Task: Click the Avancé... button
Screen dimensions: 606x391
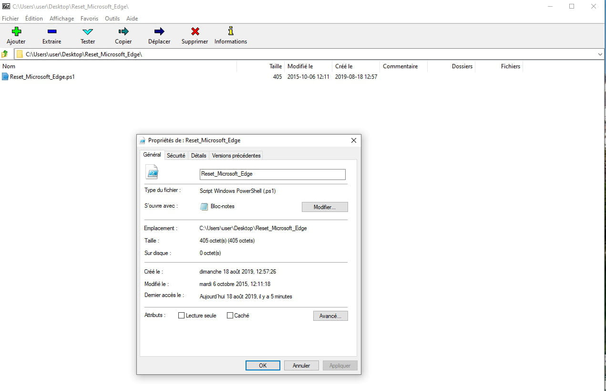Action: tap(330, 316)
